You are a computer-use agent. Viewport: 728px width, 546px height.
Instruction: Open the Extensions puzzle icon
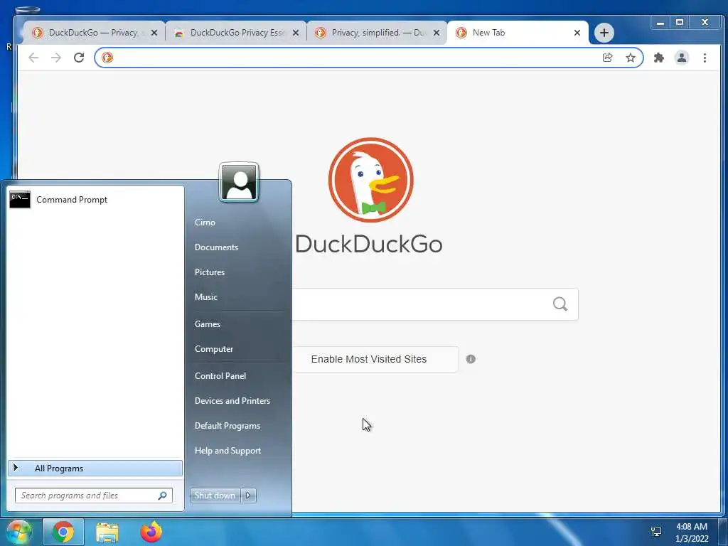click(x=658, y=58)
